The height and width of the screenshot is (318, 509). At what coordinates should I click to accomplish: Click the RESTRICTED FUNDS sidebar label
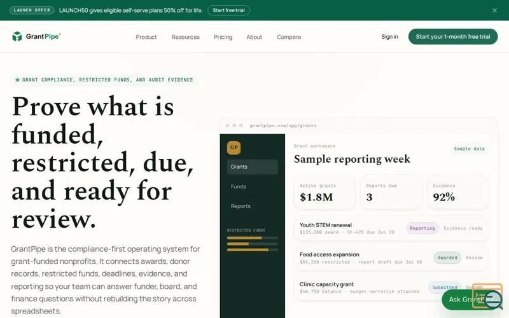point(246,230)
